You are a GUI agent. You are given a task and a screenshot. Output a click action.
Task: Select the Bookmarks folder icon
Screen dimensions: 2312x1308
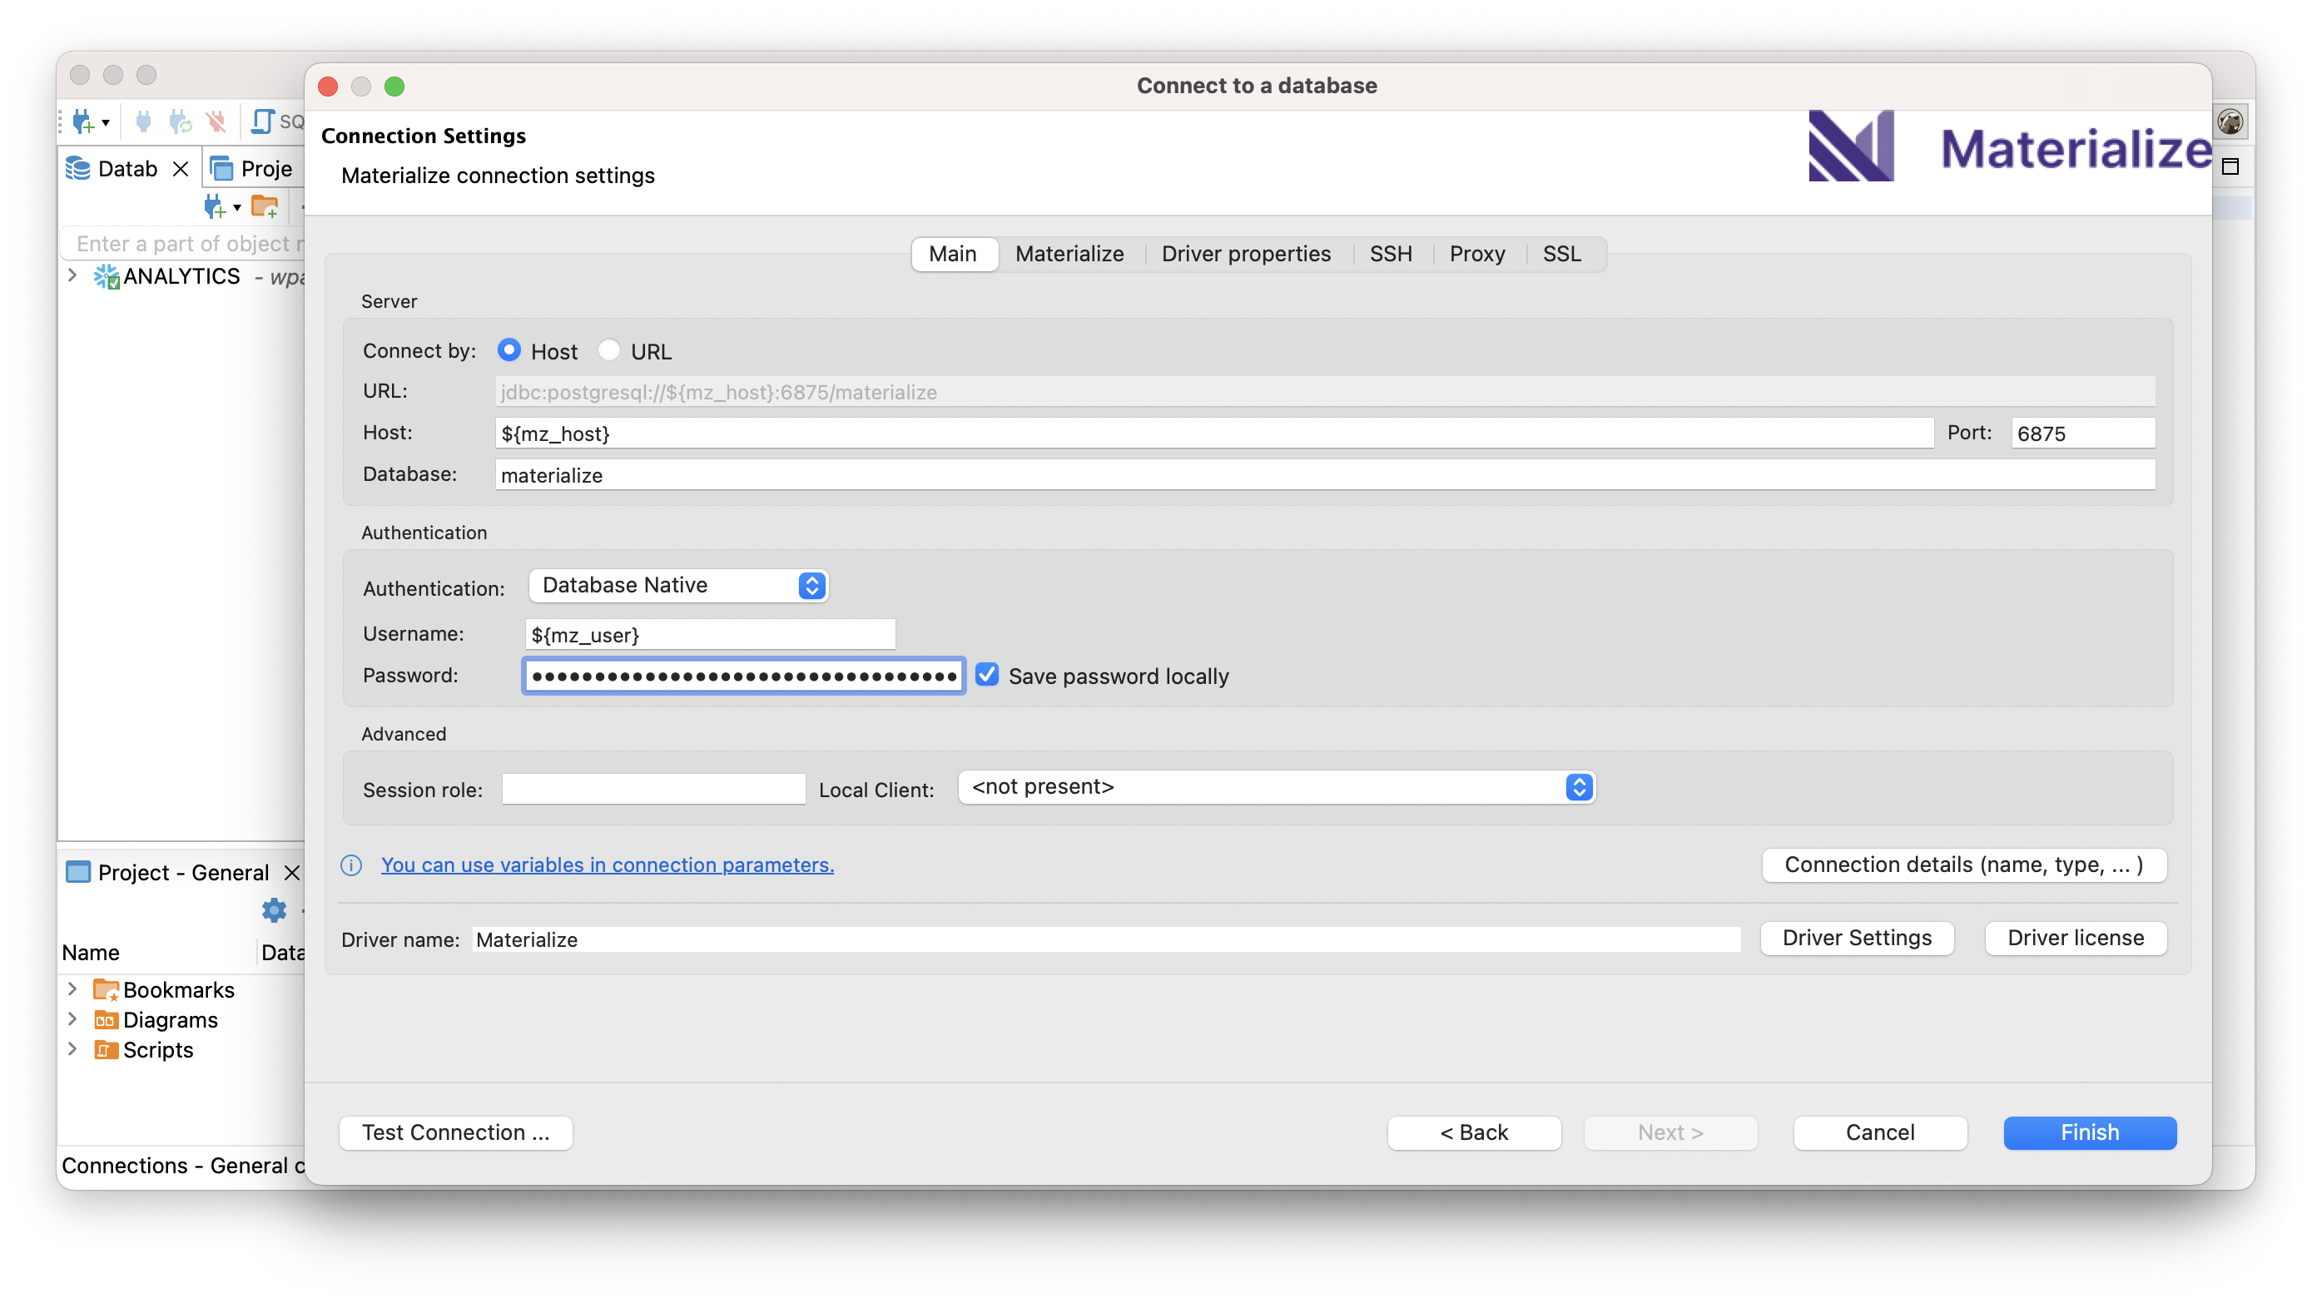pyautogui.click(x=106, y=989)
